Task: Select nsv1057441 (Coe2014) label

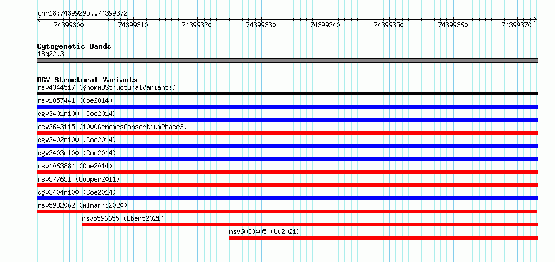Action: point(75,100)
